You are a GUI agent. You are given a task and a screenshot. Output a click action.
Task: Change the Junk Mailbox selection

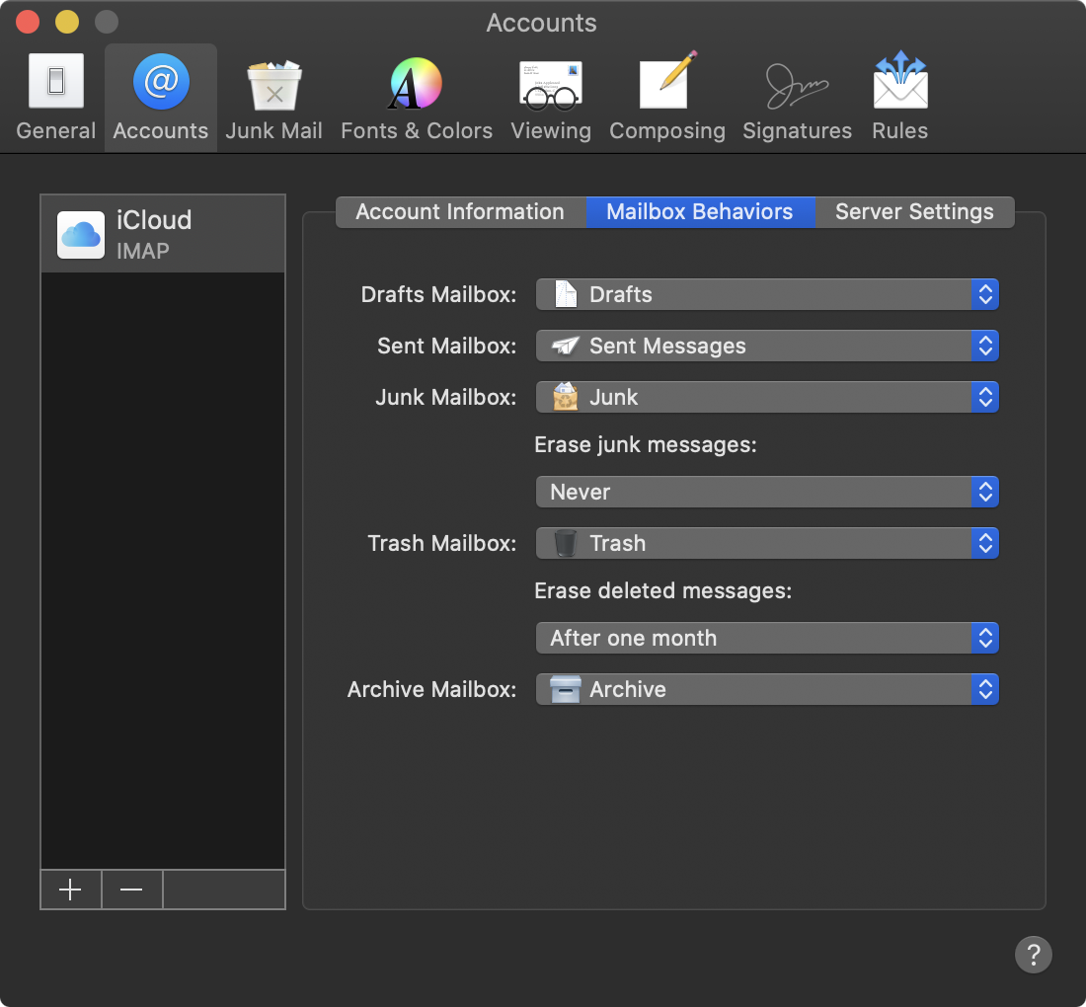tap(767, 397)
